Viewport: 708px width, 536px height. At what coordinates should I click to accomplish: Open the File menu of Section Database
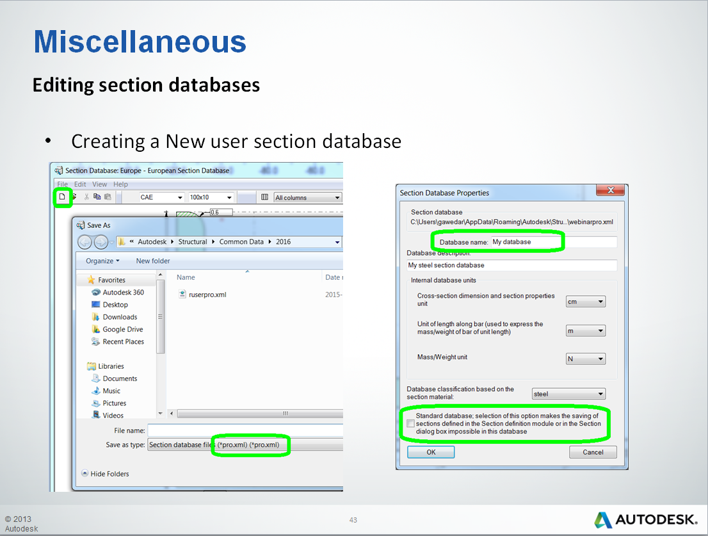click(62, 184)
